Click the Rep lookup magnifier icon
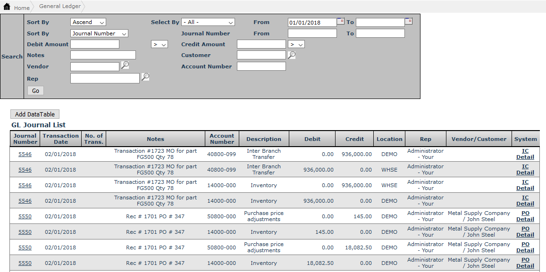 click(145, 77)
